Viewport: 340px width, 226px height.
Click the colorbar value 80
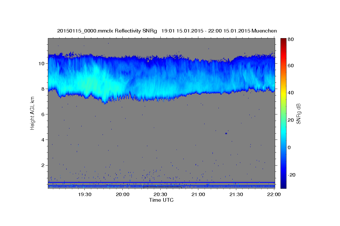[291, 39]
